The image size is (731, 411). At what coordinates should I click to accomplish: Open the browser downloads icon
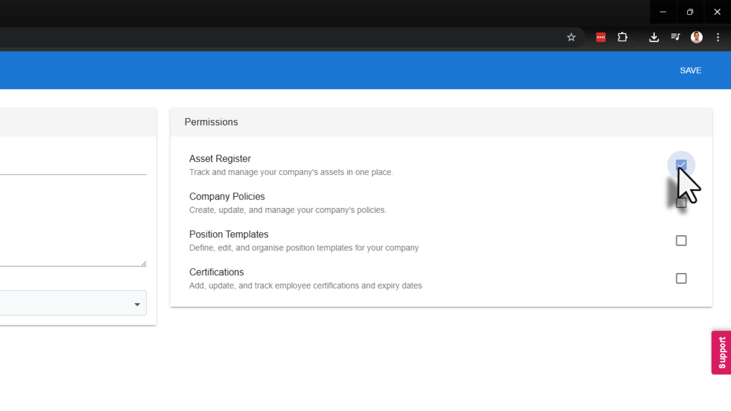(654, 37)
